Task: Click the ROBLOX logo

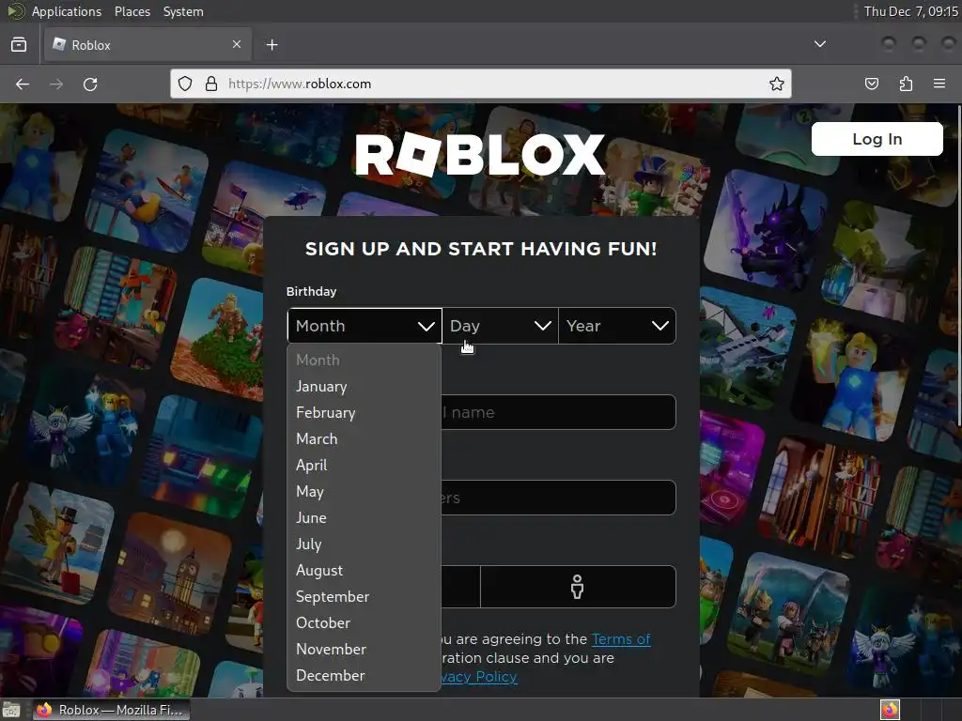Action: coord(480,155)
